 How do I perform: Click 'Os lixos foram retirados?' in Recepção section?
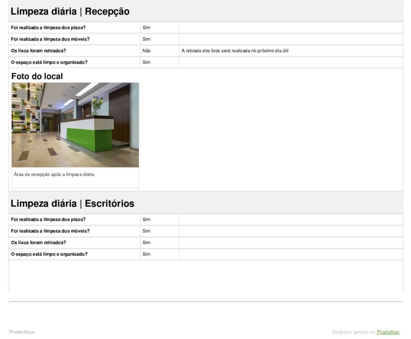(x=39, y=51)
